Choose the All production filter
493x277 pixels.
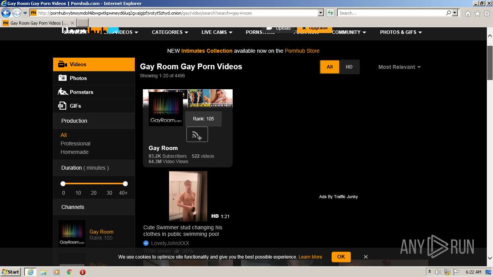point(64,135)
